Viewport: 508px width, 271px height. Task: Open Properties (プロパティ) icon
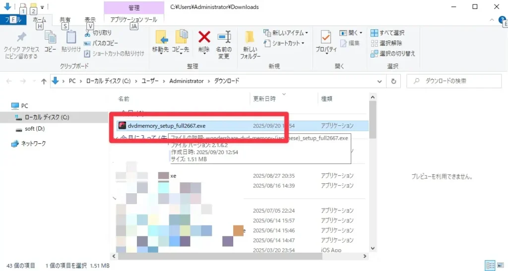pos(326,42)
